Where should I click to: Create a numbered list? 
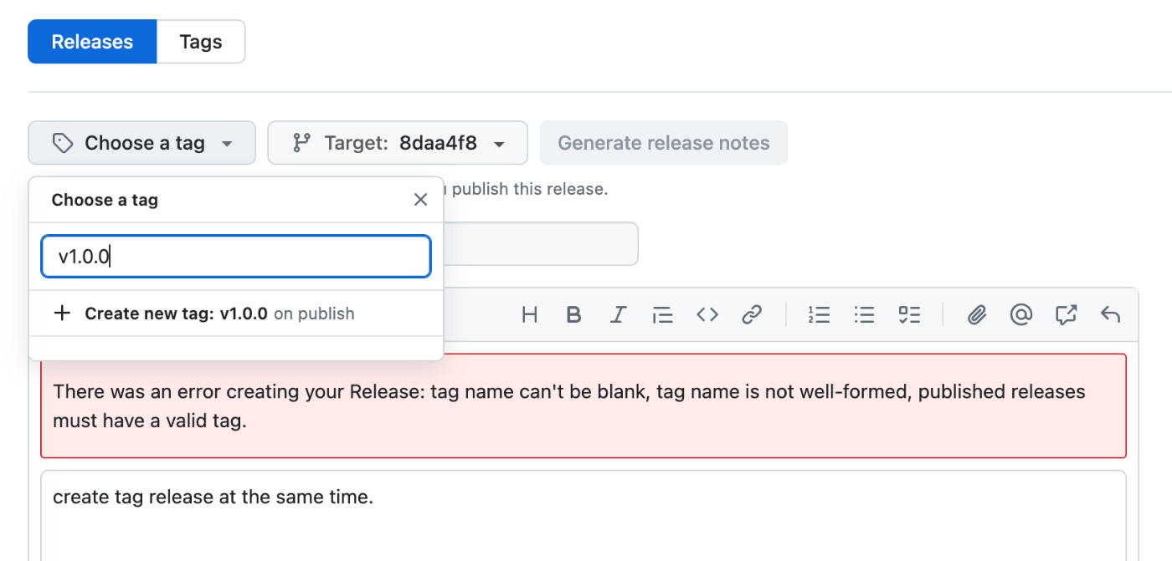pos(819,314)
